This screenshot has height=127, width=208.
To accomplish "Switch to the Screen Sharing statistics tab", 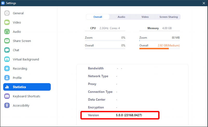I will click(x=169, y=17).
